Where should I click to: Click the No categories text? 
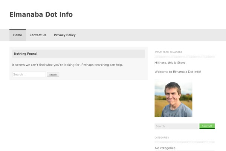click(x=165, y=148)
